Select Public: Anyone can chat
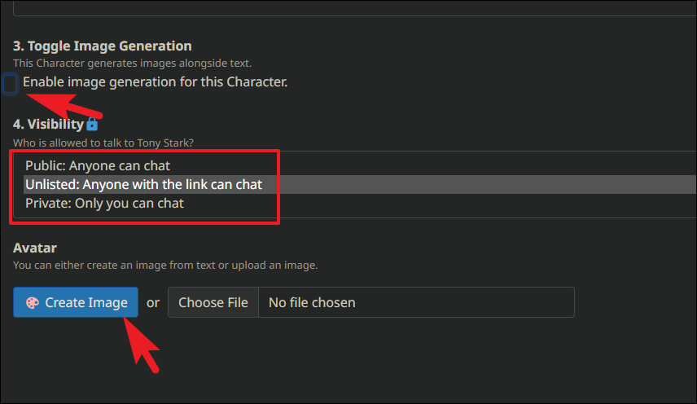This screenshot has width=697, height=404. coord(98,166)
